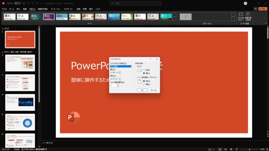
Task: Open slide size button in ribbon
Action: pos(241,17)
